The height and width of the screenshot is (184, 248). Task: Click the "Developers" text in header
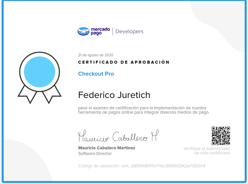click(x=129, y=31)
